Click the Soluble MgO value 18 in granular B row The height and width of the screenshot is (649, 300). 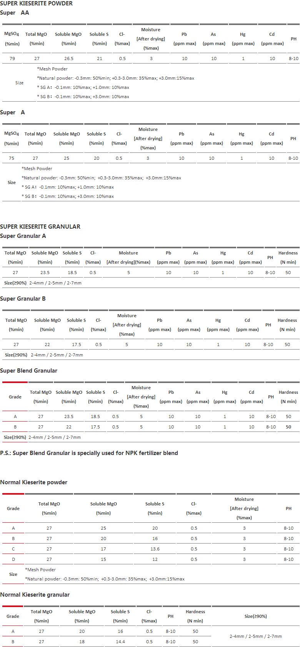coord(82,642)
